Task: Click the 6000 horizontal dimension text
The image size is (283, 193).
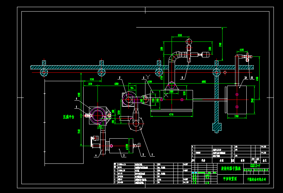Action: 204,82
